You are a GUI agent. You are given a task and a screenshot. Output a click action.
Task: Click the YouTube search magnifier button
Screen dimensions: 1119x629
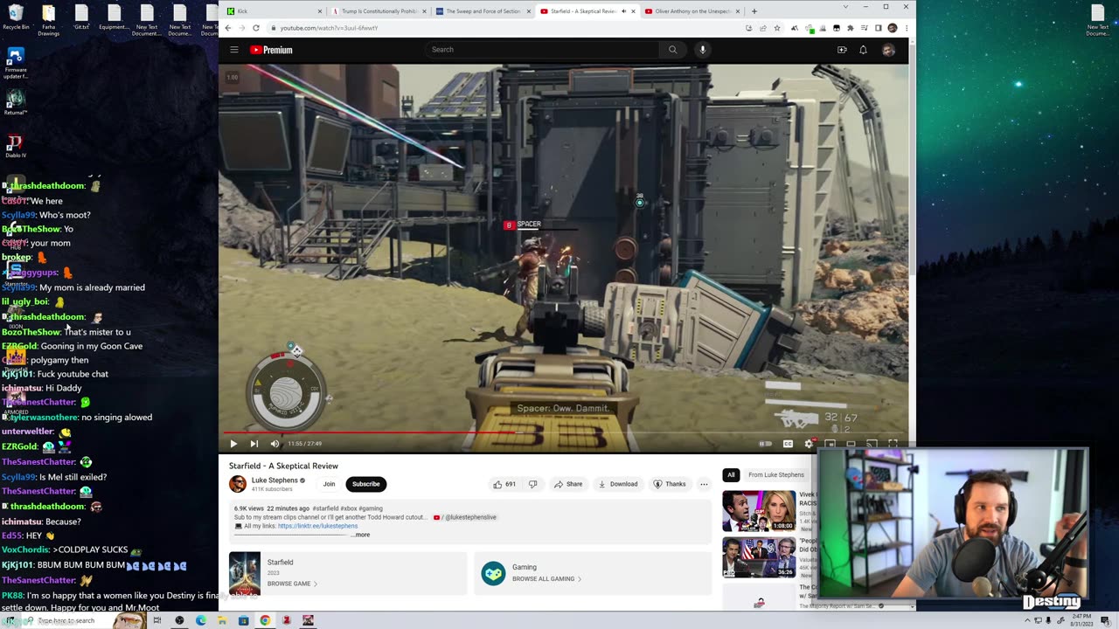click(x=672, y=50)
